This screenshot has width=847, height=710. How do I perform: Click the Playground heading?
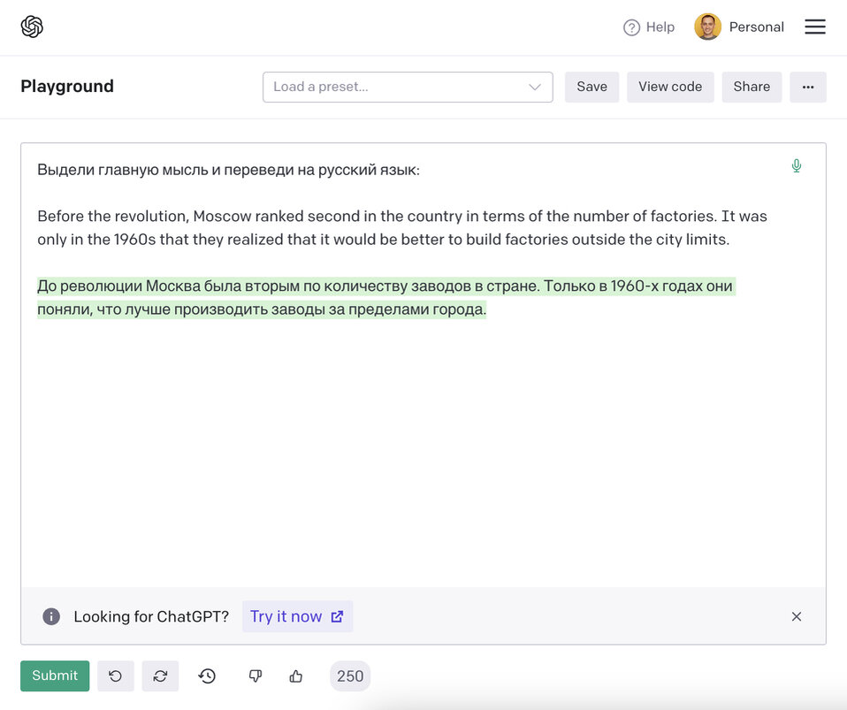click(67, 86)
